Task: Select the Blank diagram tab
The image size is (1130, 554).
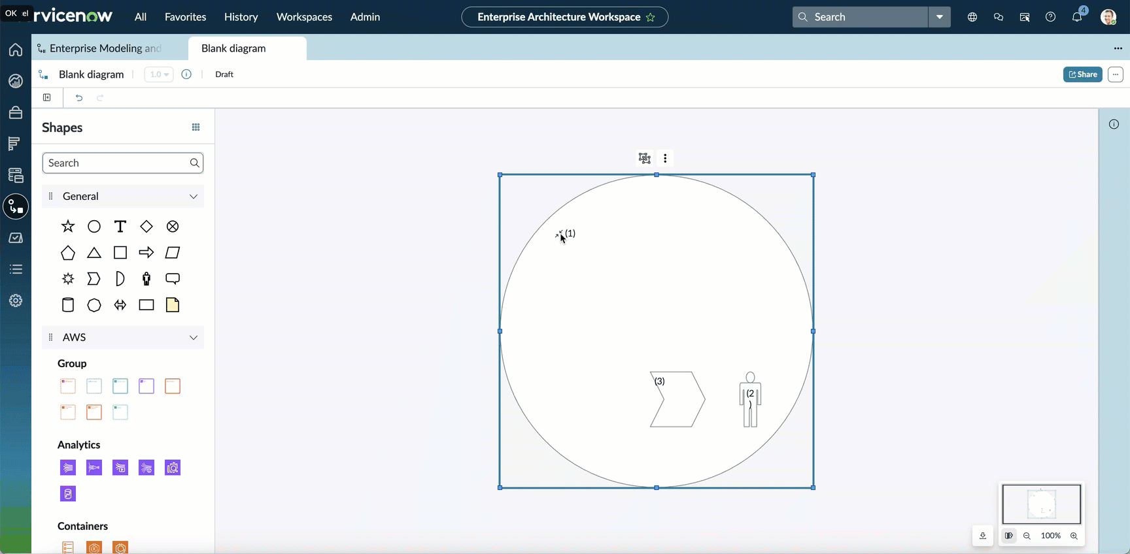Action: [x=247, y=48]
